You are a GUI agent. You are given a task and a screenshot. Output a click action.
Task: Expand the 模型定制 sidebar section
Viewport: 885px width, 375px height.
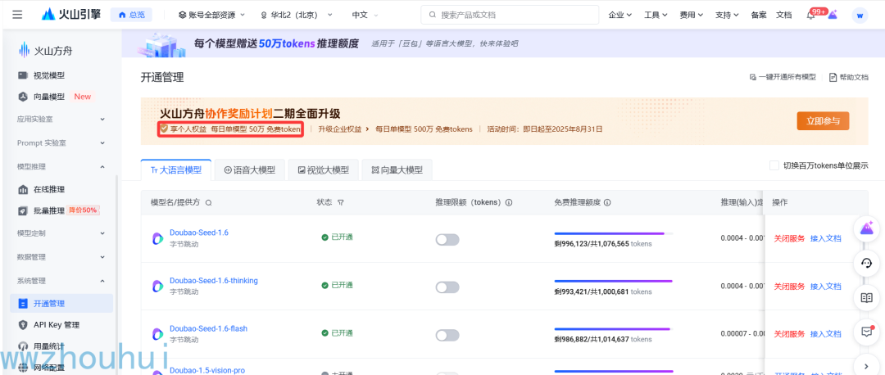tap(62, 233)
